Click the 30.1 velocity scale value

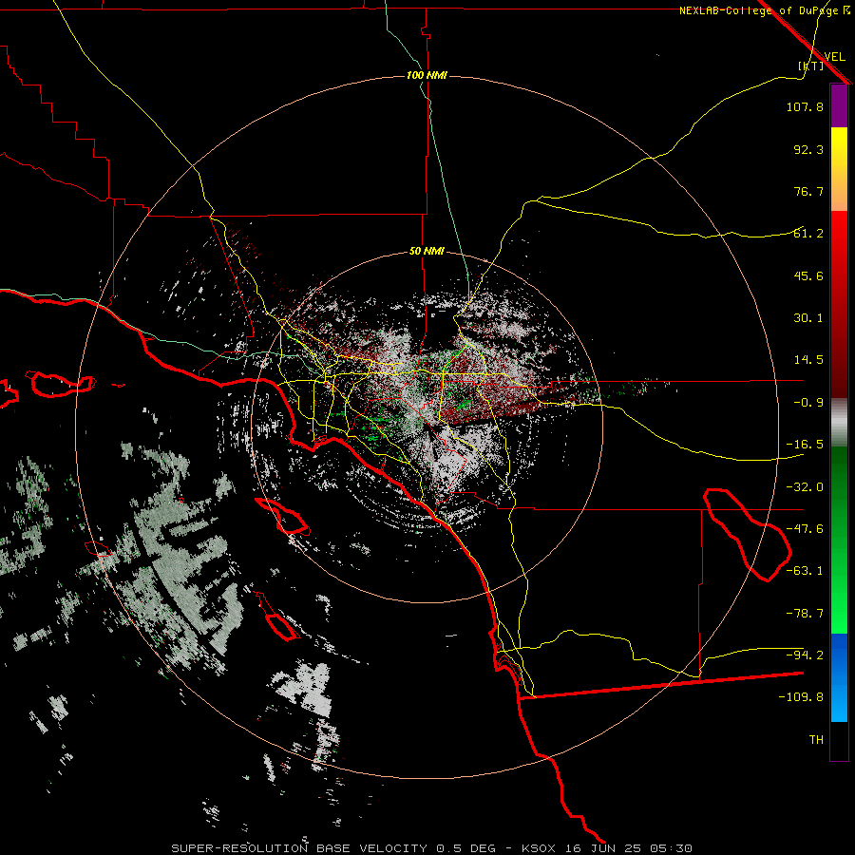pyautogui.click(x=808, y=318)
